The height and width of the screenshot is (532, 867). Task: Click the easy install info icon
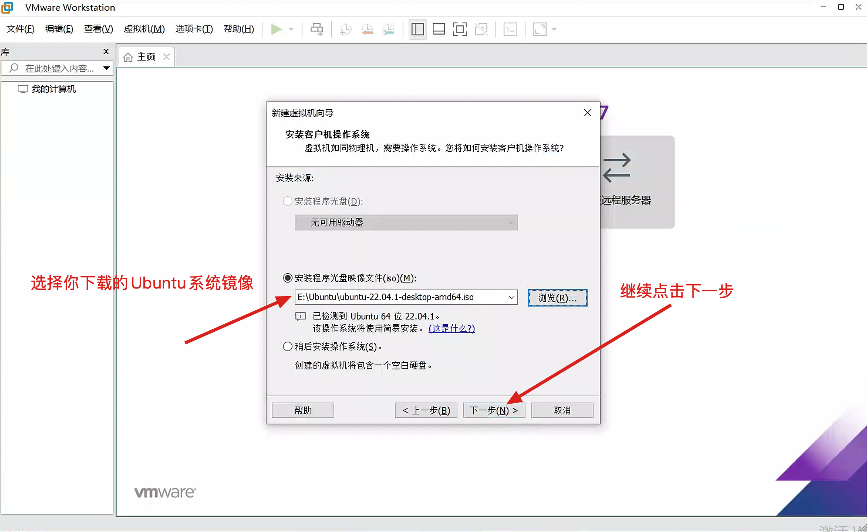(301, 316)
